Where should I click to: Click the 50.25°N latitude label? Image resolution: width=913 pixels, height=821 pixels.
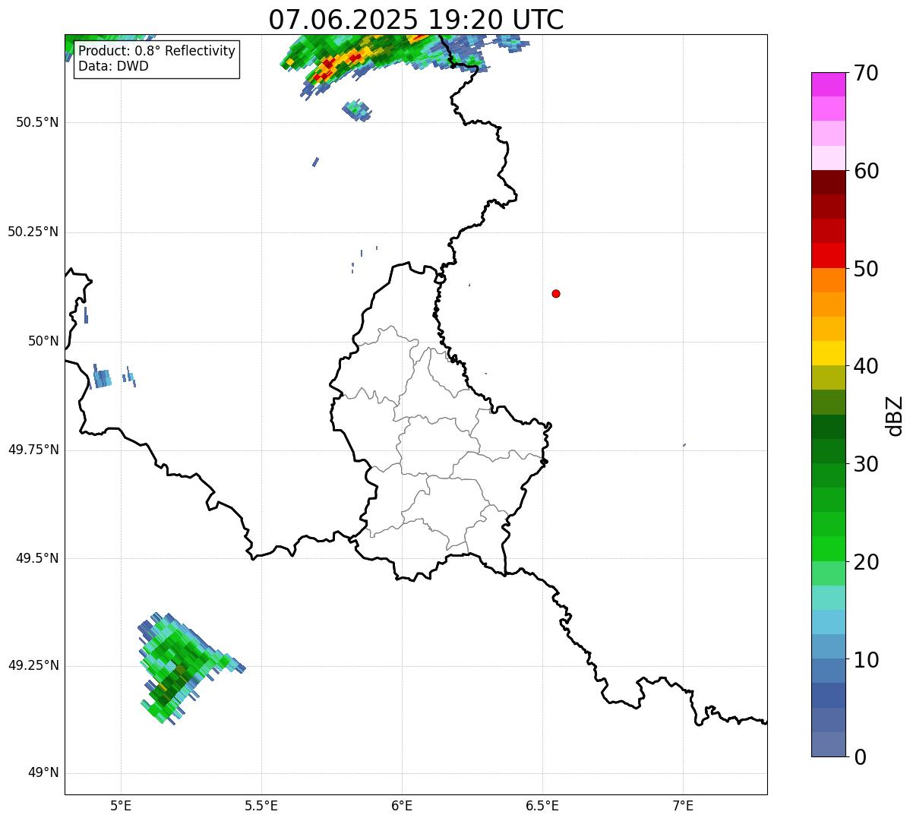coord(33,232)
